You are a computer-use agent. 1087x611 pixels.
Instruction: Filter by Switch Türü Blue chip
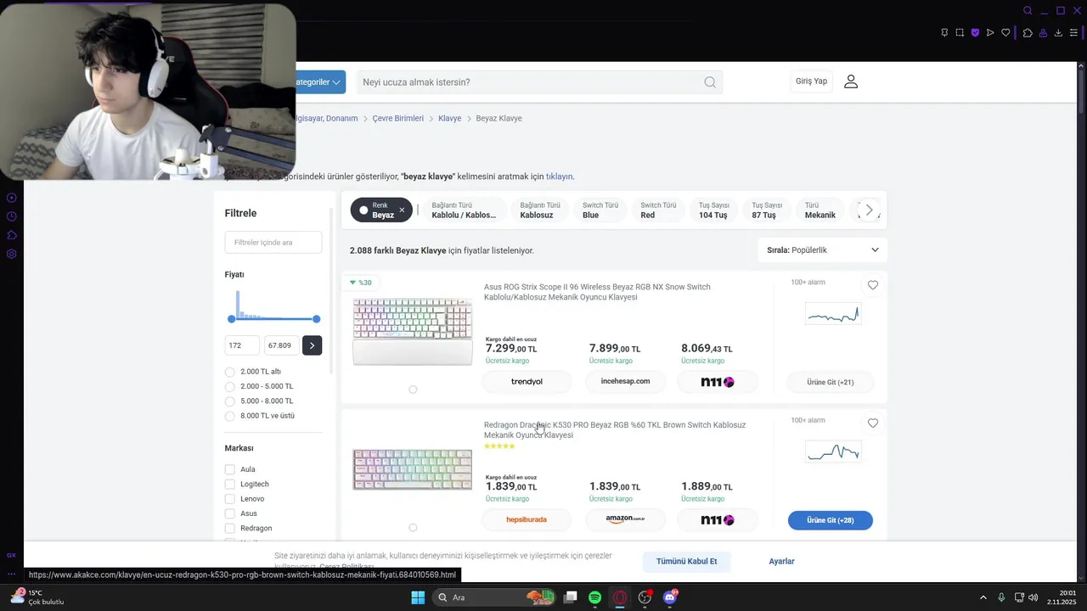(x=600, y=210)
